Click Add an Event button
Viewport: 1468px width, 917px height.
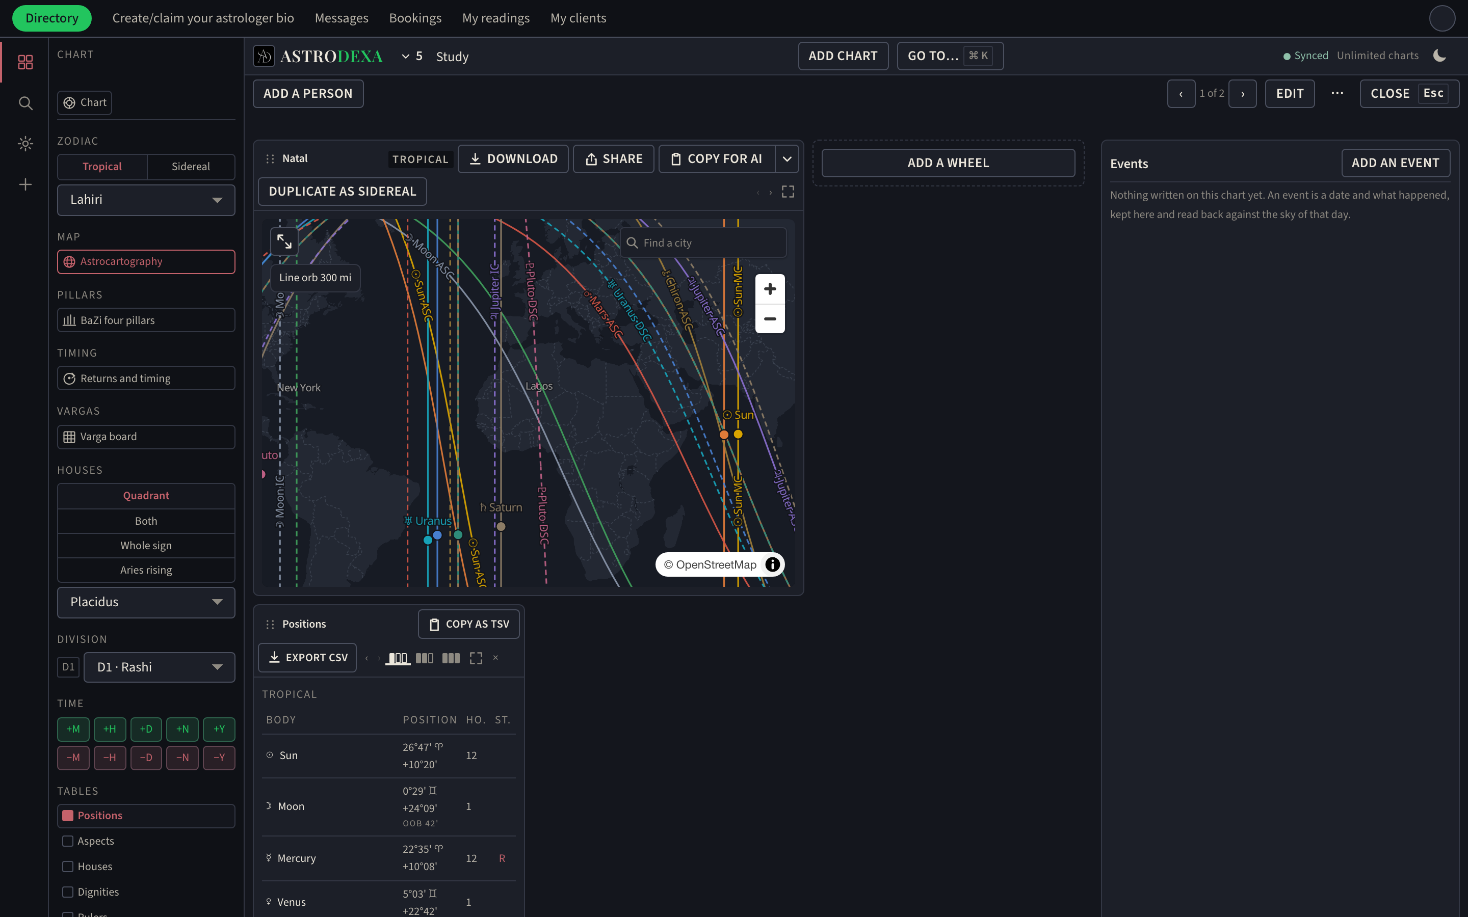click(1395, 163)
